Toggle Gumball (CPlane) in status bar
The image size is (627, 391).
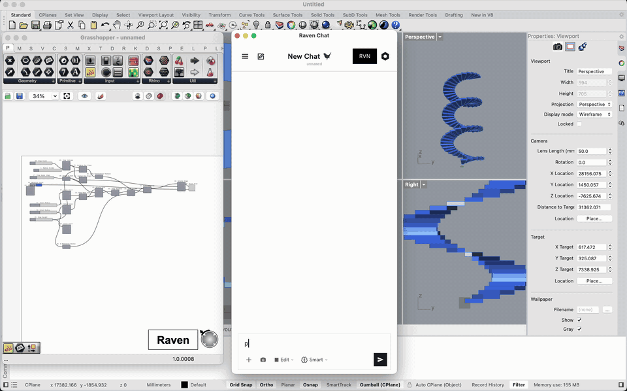click(380, 385)
